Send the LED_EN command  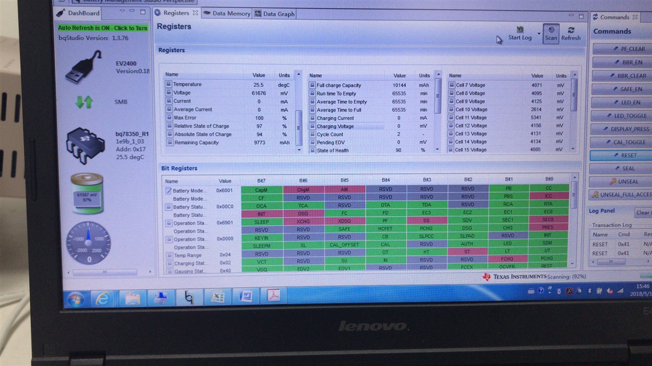[x=624, y=102]
